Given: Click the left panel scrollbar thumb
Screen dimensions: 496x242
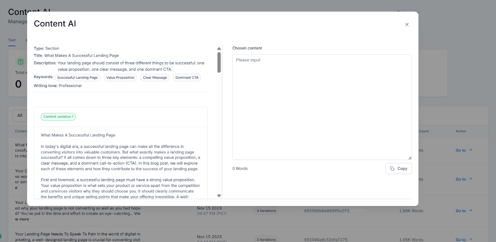Looking at the screenshot, I should 219,62.
